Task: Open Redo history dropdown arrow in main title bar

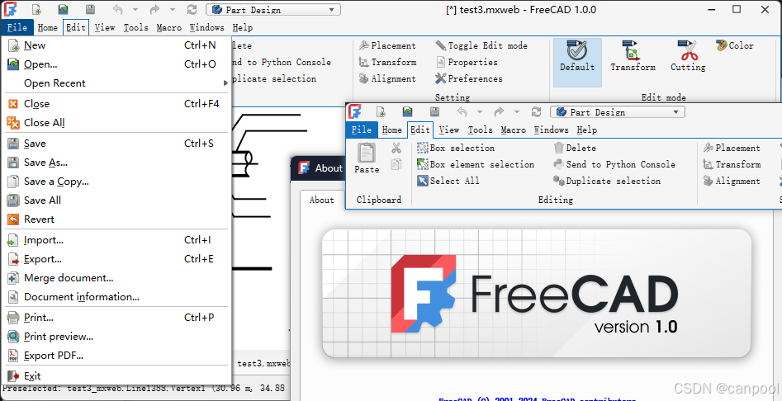Action: (x=172, y=9)
